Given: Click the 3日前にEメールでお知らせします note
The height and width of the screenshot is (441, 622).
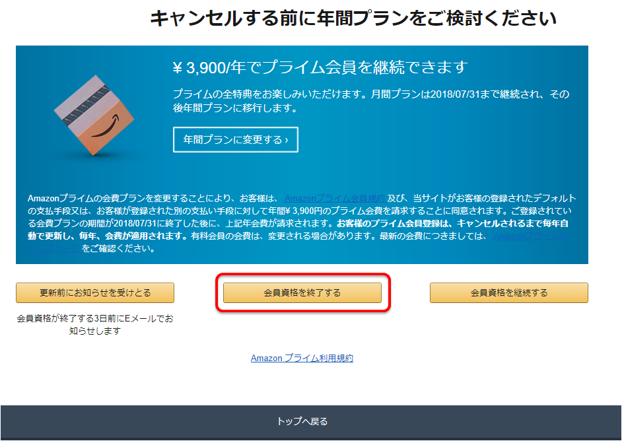Looking at the screenshot, I should pyautogui.click(x=95, y=324).
